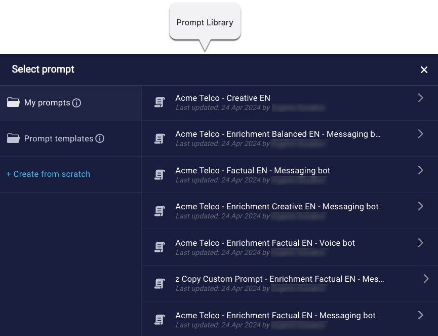Expand Acme Telco - Creative EN chevron
This screenshot has width=438, height=336.
[x=420, y=98]
